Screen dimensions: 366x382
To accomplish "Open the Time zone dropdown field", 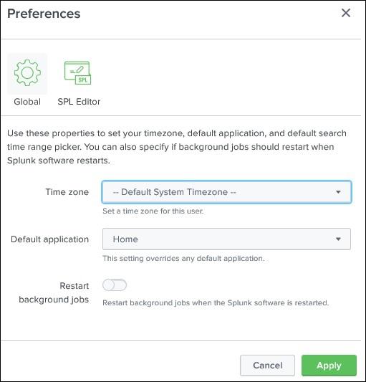I will (226, 192).
